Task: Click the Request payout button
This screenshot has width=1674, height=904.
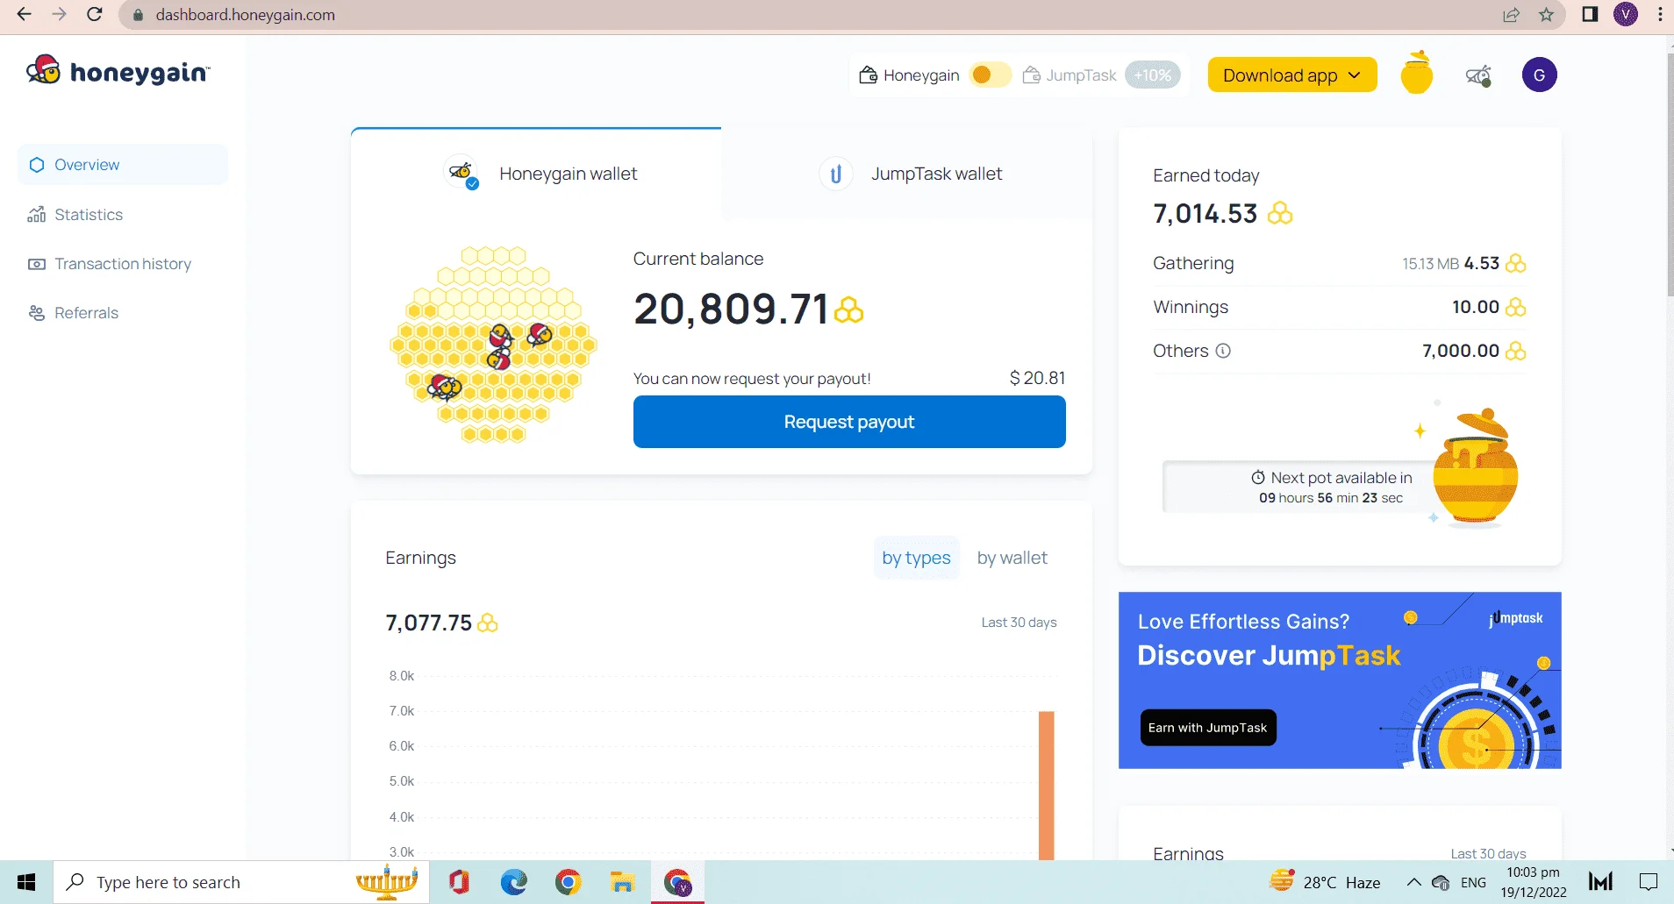Action: pyautogui.click(x=849, y=422)
